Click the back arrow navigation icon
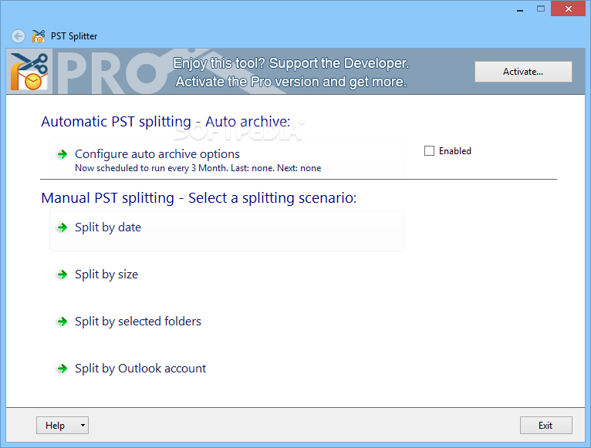 tap(18, 36)
